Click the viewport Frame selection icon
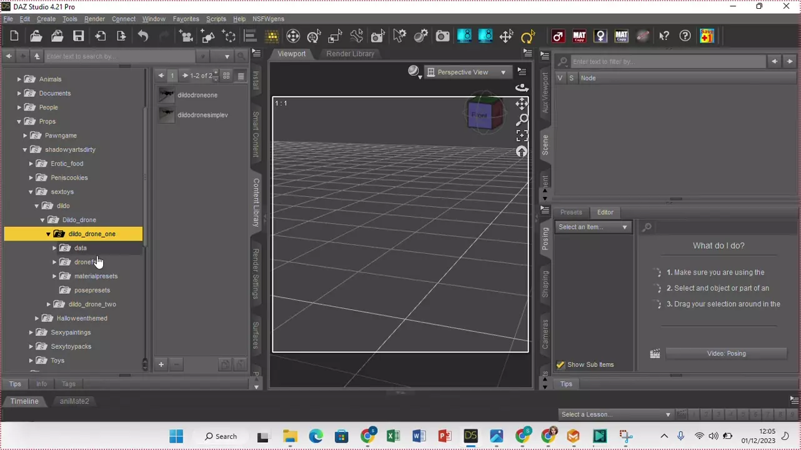The width and height of the screenshot is (801, 450). [522, 136]
